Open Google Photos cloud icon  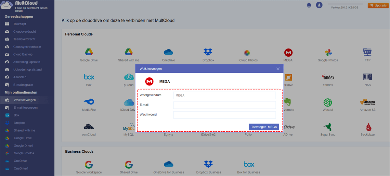328,52
